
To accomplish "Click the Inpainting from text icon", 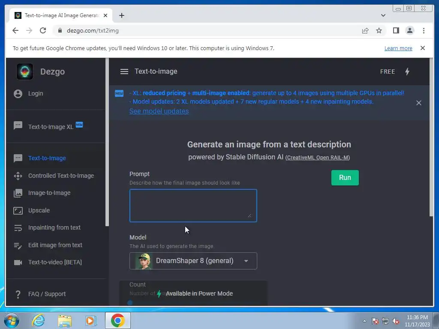I will (18, 228).
